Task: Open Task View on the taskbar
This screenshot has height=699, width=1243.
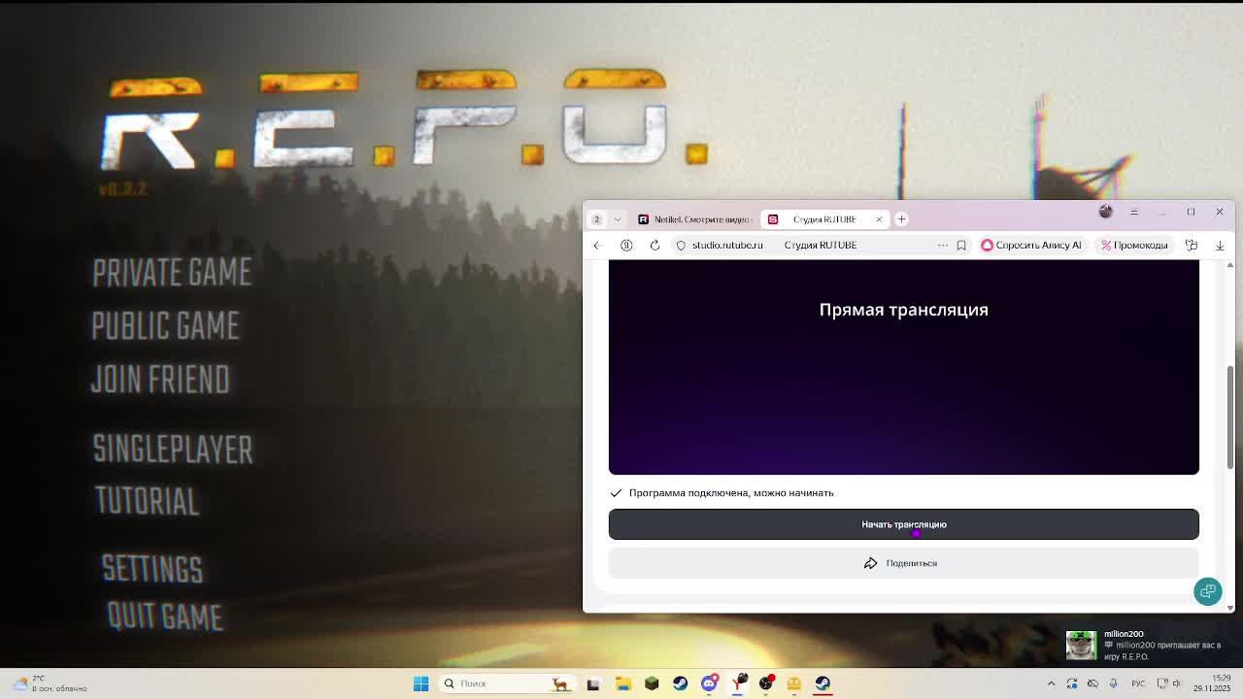Action: click(x=593, y=683)
